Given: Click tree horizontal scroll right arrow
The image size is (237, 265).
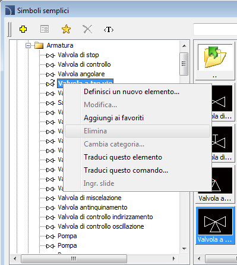Looking at the screenshot, I should [x=174, y=258].
